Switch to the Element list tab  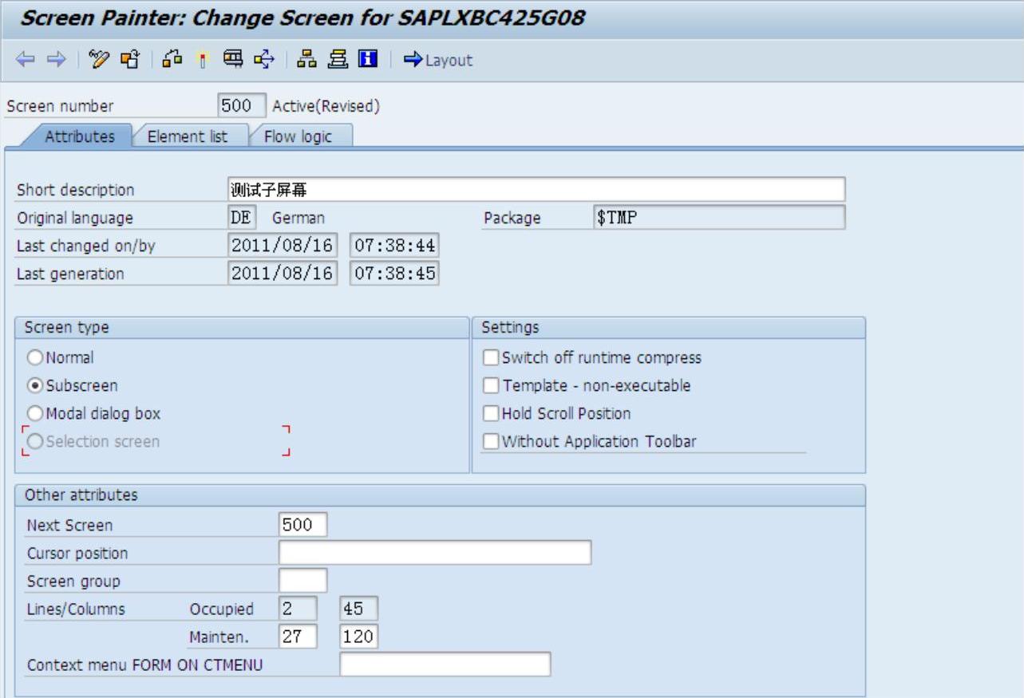pos(188,136)
